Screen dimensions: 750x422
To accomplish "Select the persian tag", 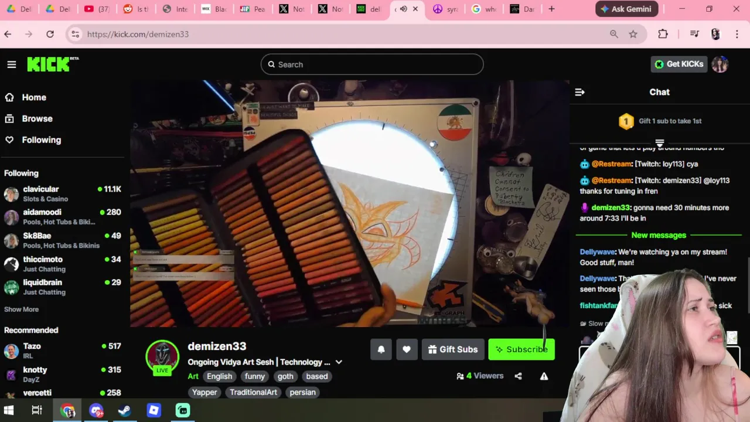I will click(x=303, y=392).
